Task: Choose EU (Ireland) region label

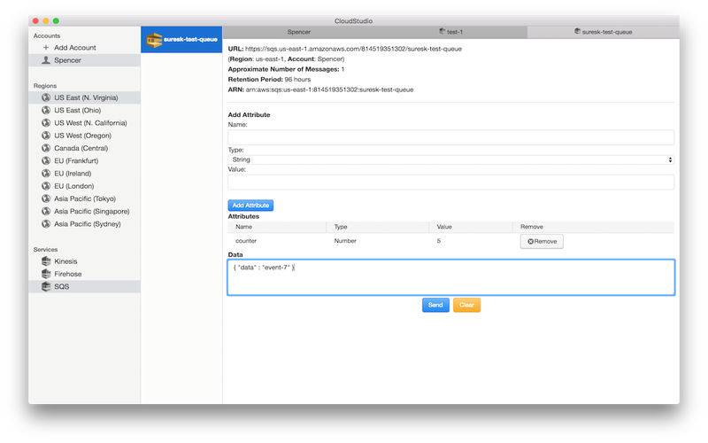Action: 73,174
